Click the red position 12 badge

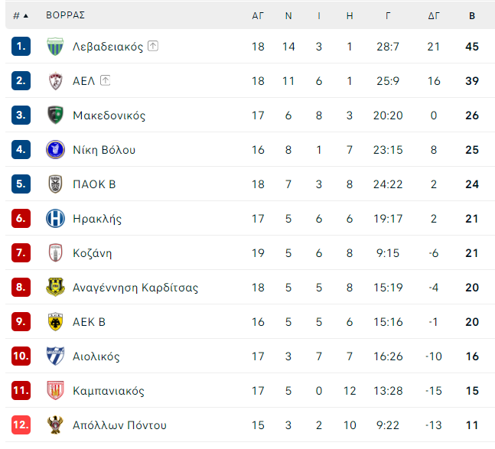click(21, 425)
